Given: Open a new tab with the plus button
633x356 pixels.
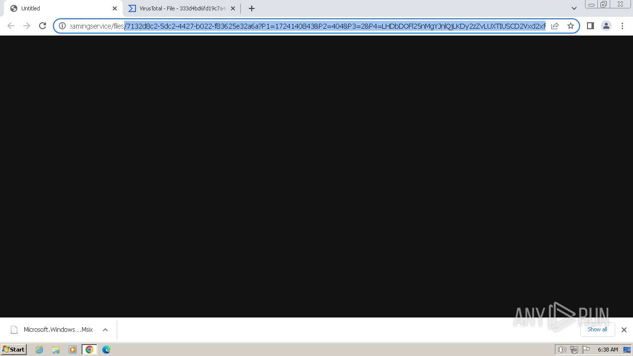Looking at the screenshot, I should pos(252,8).
